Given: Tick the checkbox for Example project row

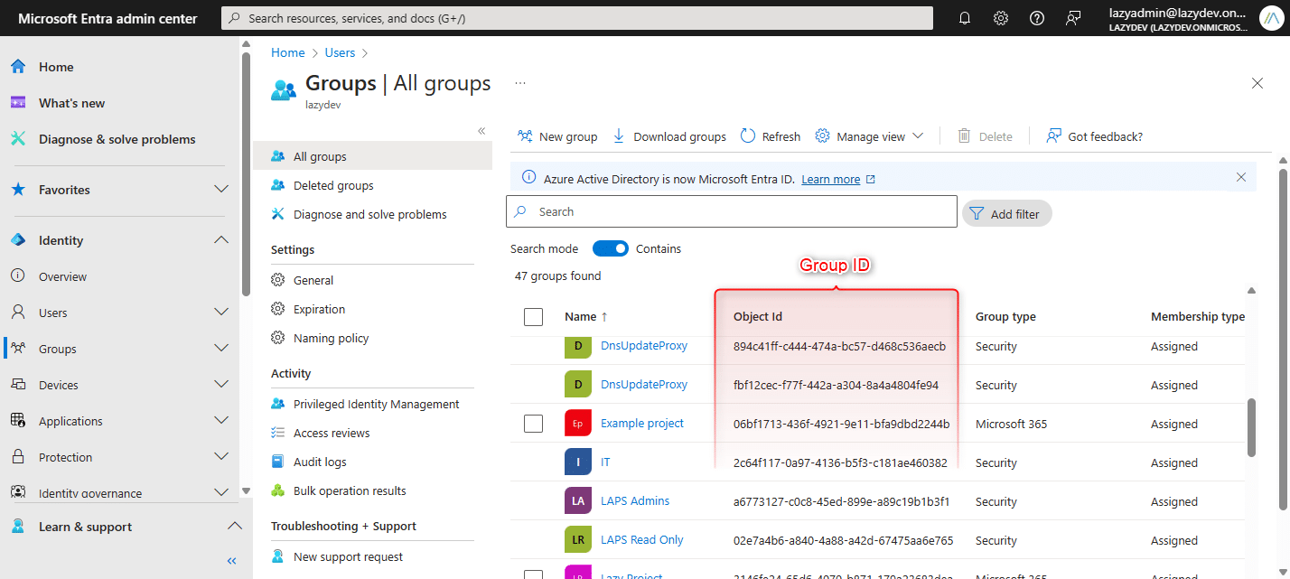Looking at the screenshot, I should pos(533,424).
